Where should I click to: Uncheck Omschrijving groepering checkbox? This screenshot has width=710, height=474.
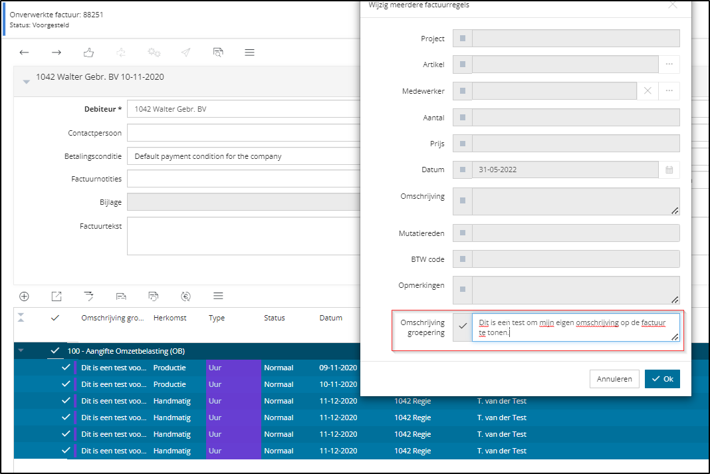tap(462, 326)
